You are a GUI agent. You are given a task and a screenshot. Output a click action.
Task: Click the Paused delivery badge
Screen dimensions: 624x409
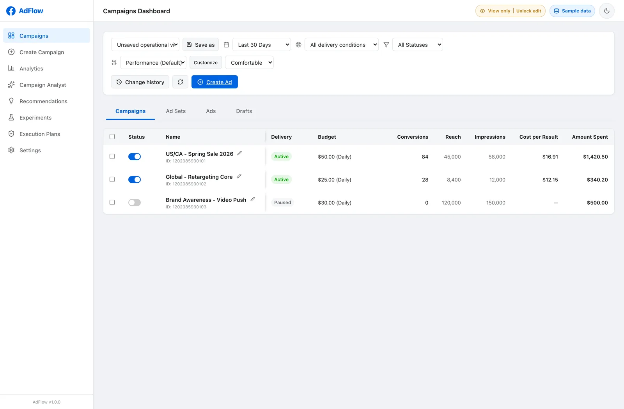click(x=282, y=203)
